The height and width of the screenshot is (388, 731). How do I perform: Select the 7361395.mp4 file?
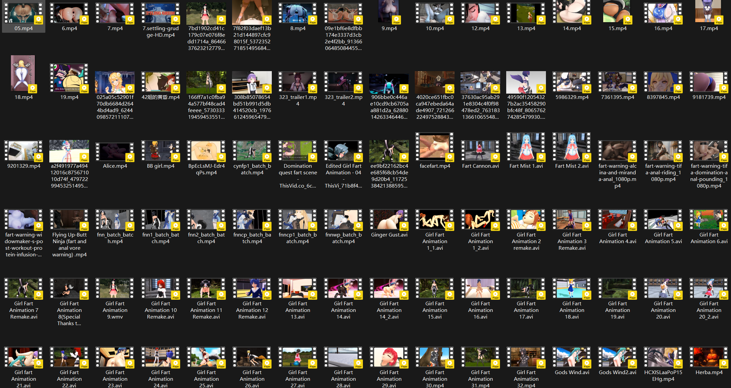click(x=617, y=82)
